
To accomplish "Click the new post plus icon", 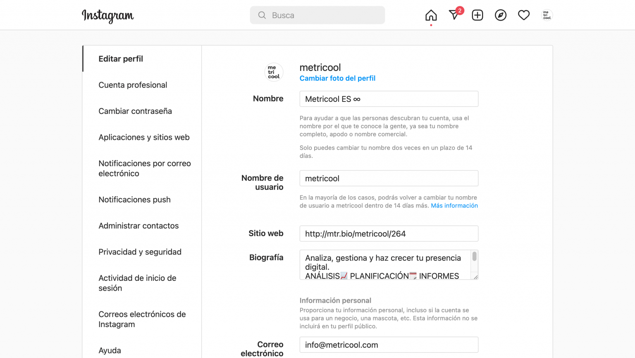I will (x=477, y=15).
